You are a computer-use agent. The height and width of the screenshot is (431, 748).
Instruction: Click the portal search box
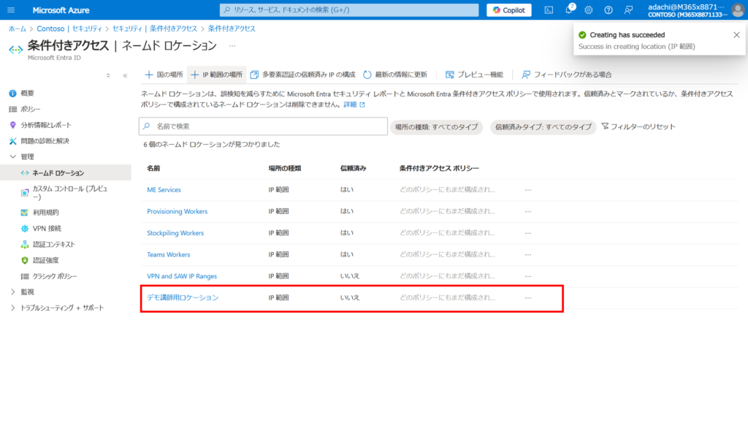tap(349, 10)
